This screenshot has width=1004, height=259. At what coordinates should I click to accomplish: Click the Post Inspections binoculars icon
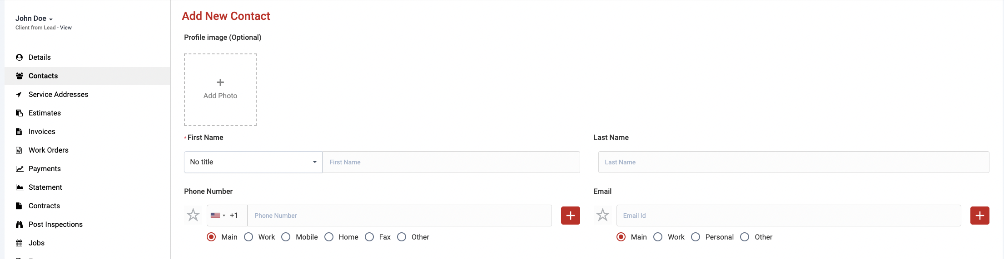(19, 225)
